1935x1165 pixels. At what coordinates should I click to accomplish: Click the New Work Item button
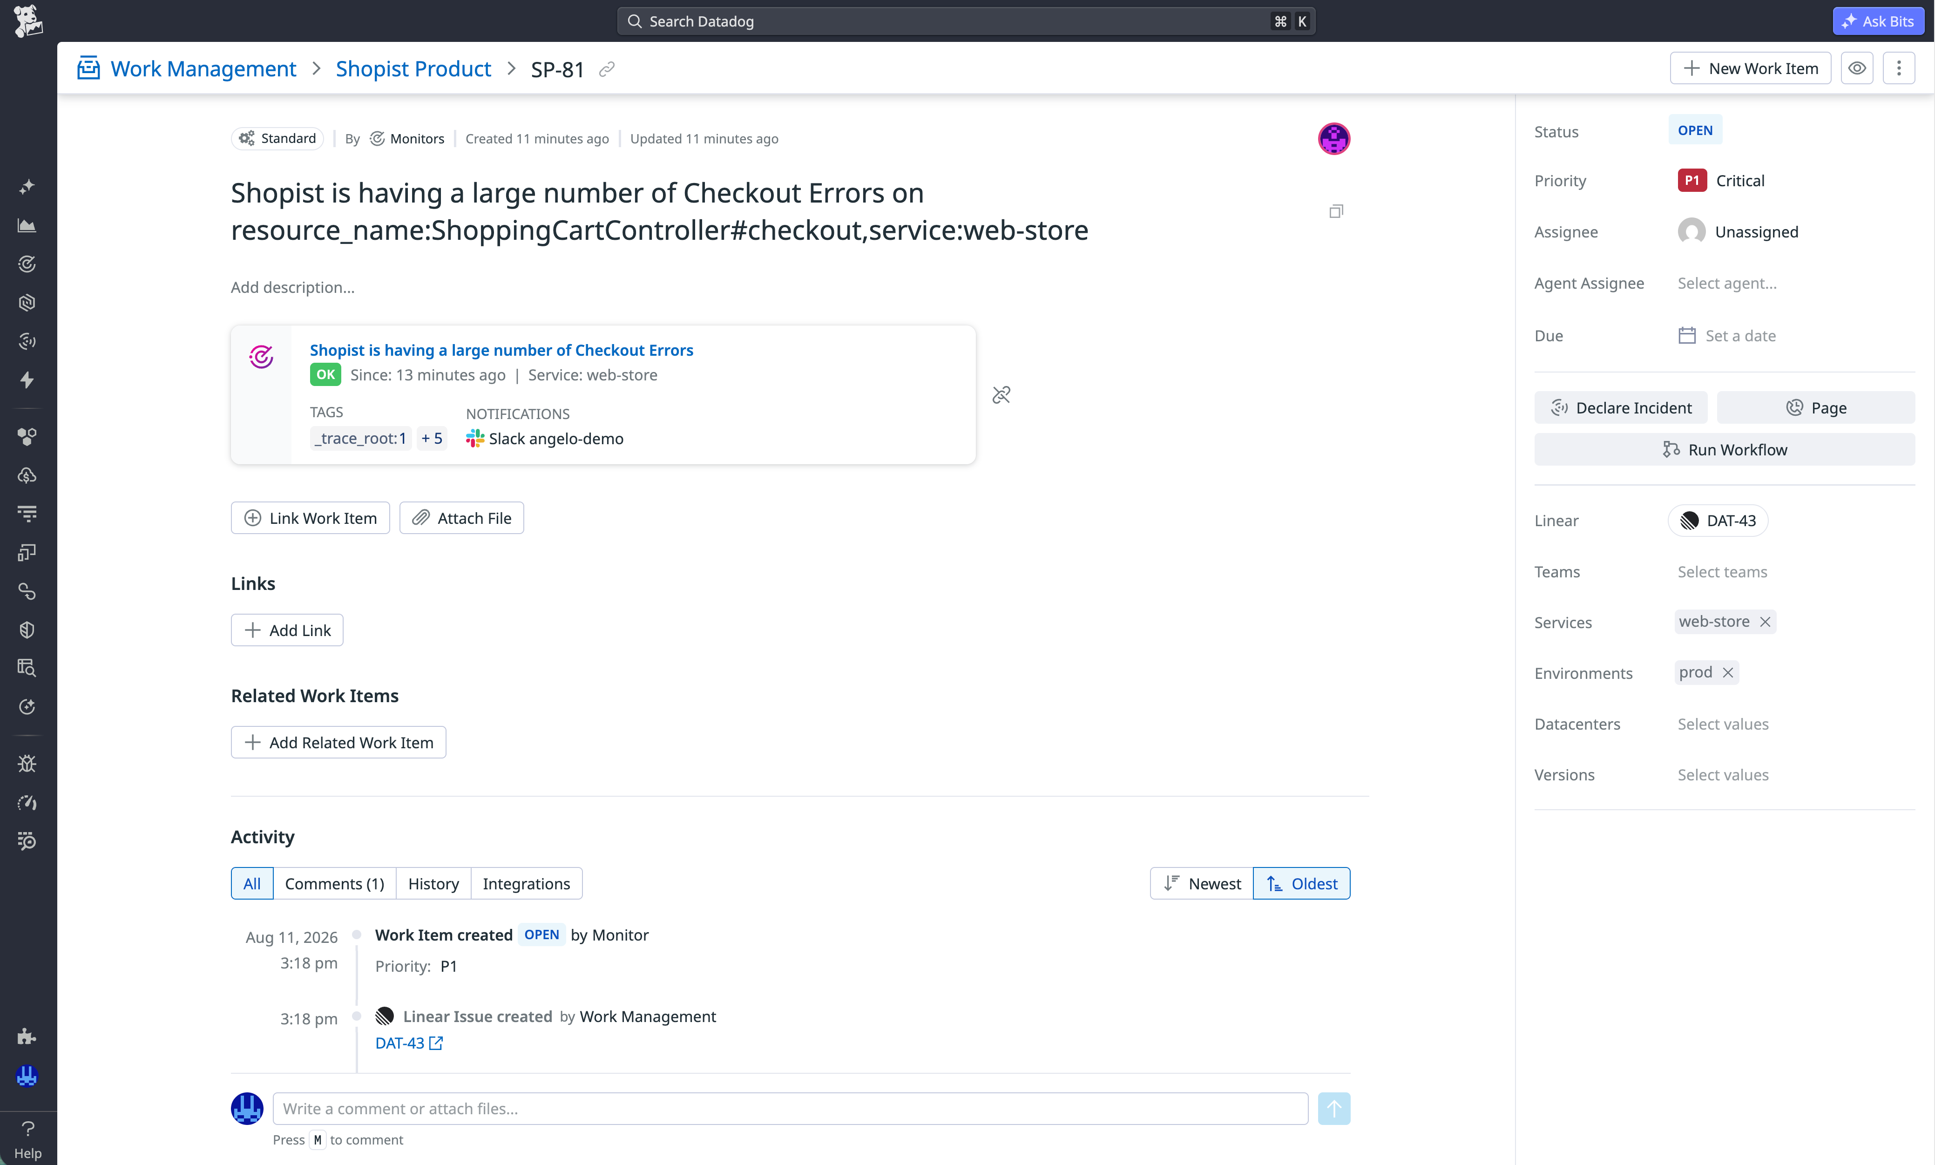pyautogui.click(x=1751, y=68)
